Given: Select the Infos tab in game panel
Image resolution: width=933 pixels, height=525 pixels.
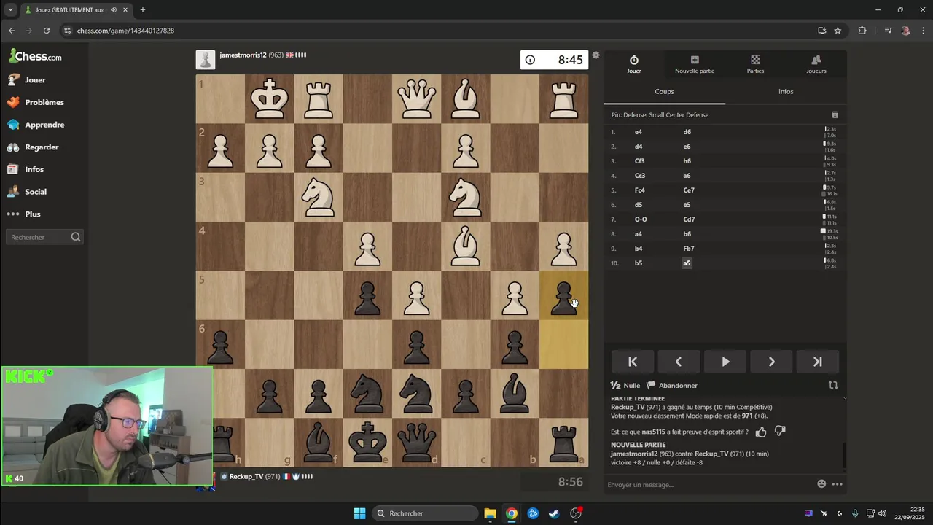Looking at the screenshot, I should 786,91.
